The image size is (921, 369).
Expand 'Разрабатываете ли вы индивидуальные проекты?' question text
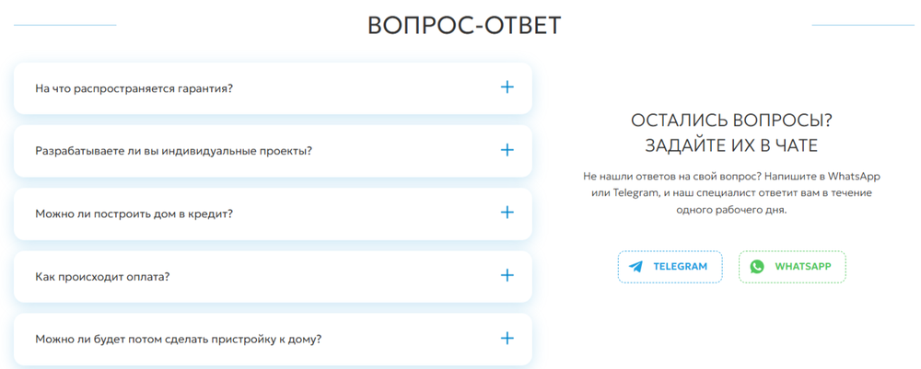(173, 151)
